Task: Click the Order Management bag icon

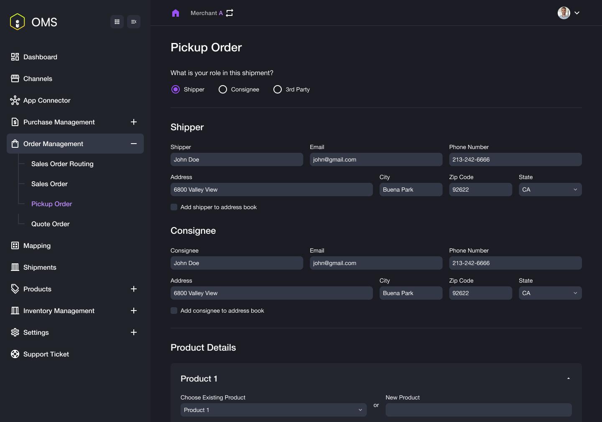Action: pos(15,144)
